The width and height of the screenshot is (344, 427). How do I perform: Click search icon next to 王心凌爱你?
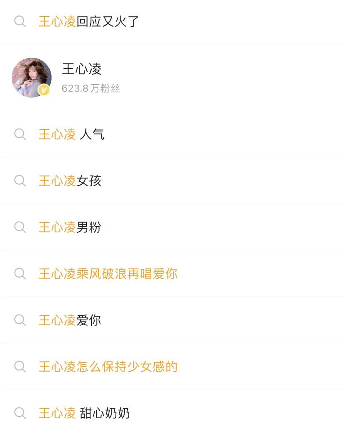20,320
